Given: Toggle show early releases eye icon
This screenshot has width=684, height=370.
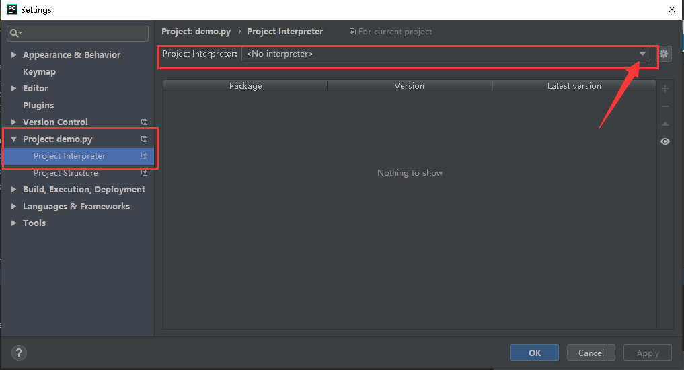Looking at the screenshot, I should [664, 141].
